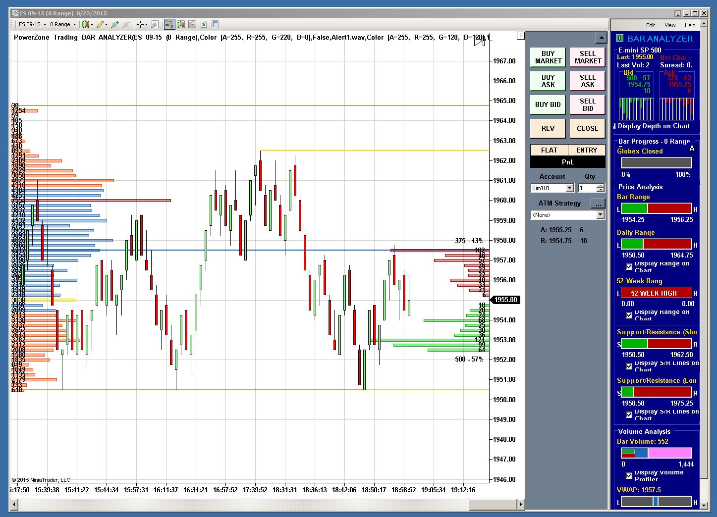Click the BUY ASK button
The width and height of the screenshot is (717, 517).
tap(548, 81)
